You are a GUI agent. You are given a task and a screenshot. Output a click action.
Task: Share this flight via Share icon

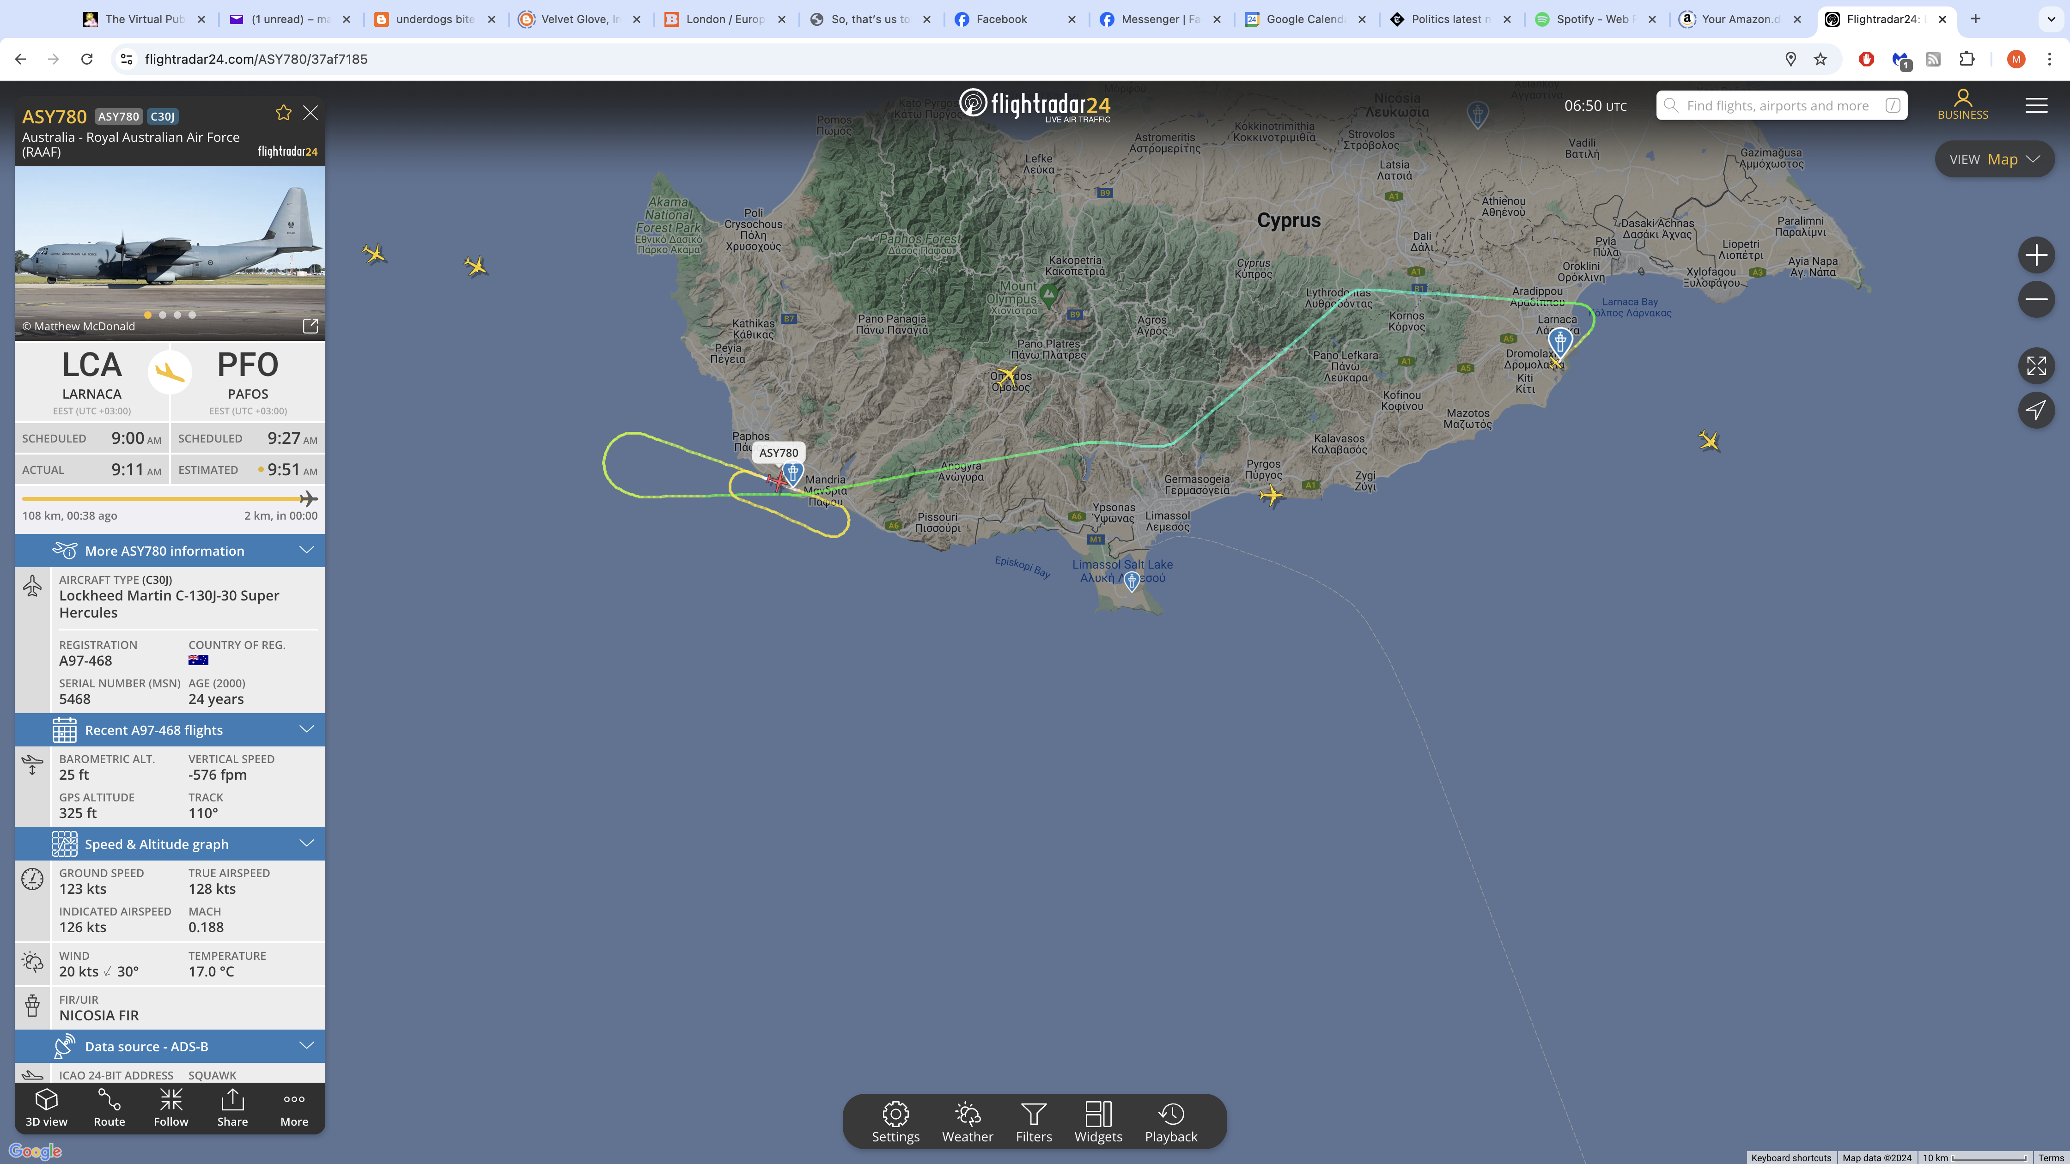(x=232, y=1108)
